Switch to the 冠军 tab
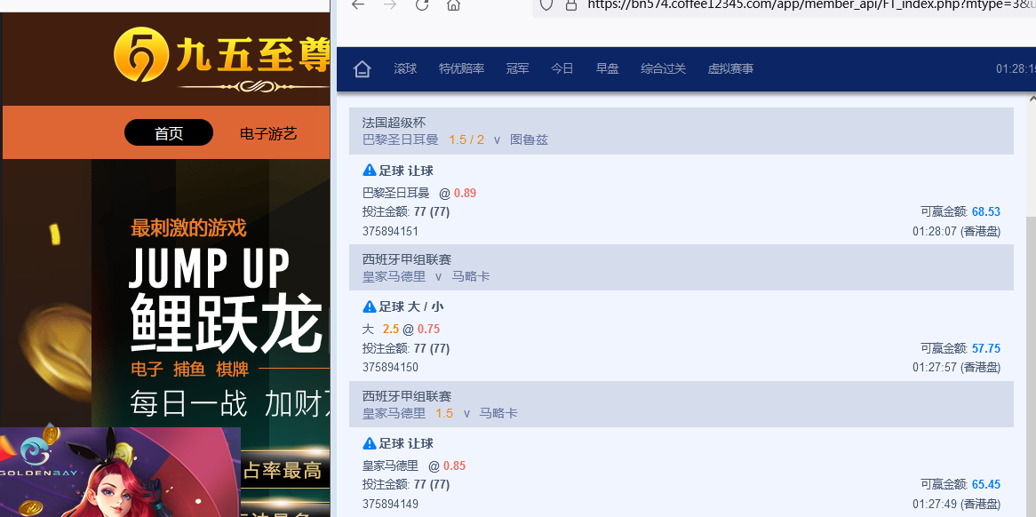The height and width of the screenshot is (517, 1036). [517, 68]
